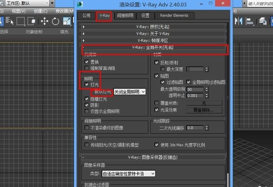Toggle the 光泽效果 checkbox
Viewport: 273px width, 187px height.
156,110
